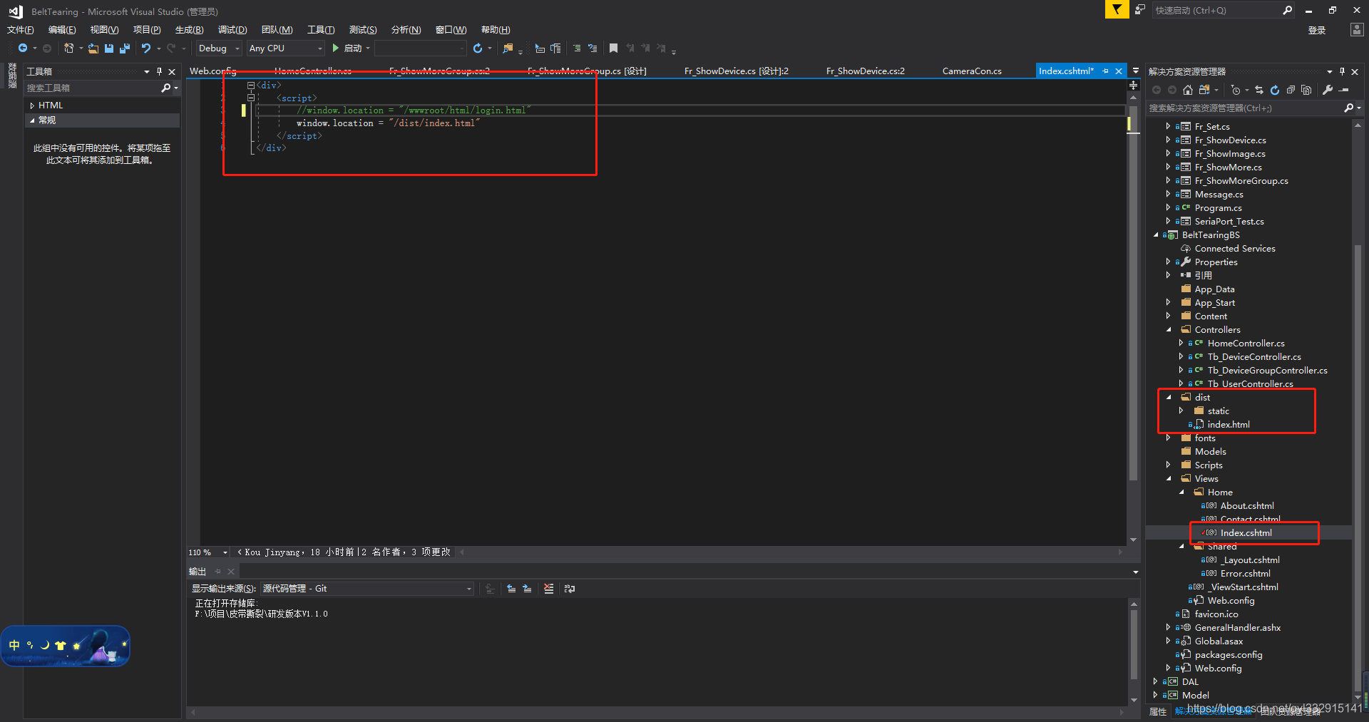Screen dimensions: 1369x722
Task: Close the Index.cshtml editor tab
Action: (1119, 71)
